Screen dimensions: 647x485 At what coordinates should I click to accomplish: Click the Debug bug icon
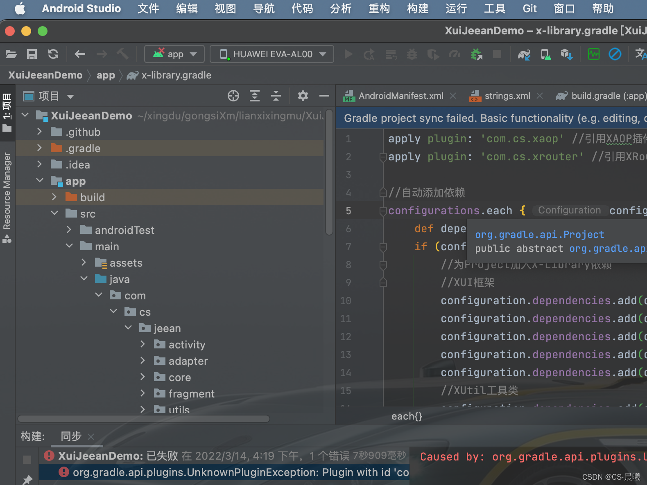pos(412,54)
